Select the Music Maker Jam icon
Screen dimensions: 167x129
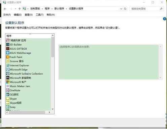[x=8, y=86]
